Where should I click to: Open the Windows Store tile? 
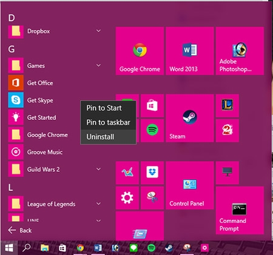coord(152,105)
